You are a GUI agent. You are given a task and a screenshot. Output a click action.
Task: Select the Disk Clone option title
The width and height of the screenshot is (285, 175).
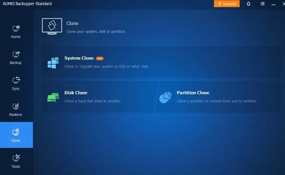(76, 93)
